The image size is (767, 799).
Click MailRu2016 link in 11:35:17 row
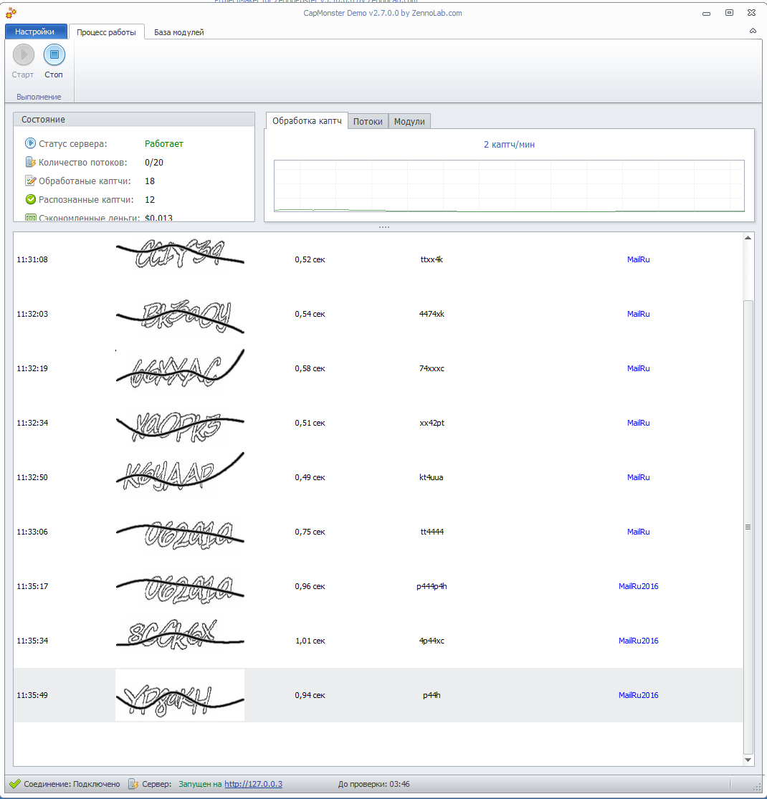coord(638,586)
